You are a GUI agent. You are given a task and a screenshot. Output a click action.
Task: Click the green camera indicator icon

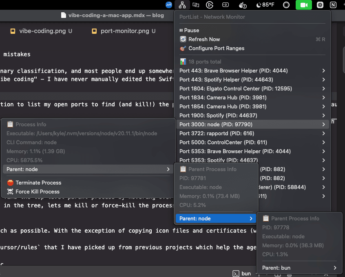point(304,5)
